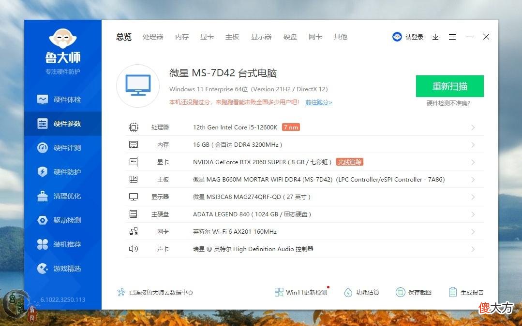522x326 pixels.
Task: Click the 已连接鲁大师云数据中心 status text
Action: (161, 293)
